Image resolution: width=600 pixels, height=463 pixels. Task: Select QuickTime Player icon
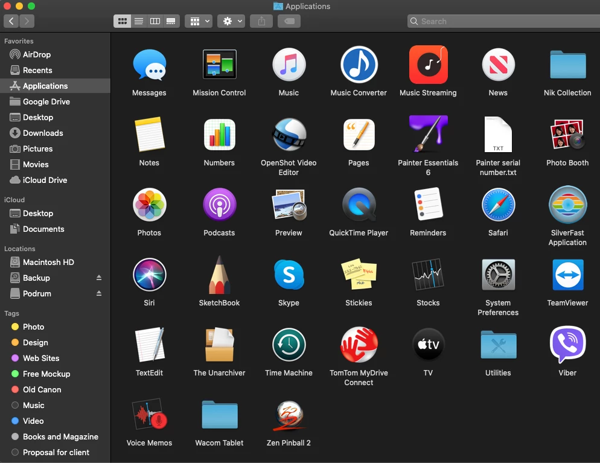coord(359,204)
